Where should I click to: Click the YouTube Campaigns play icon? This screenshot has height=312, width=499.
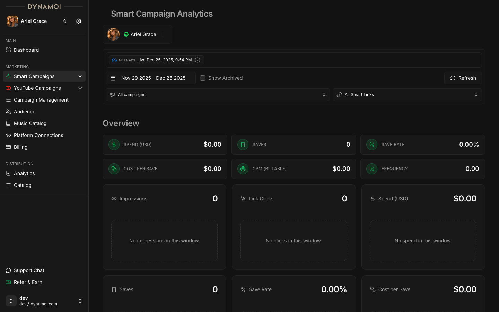8,88
